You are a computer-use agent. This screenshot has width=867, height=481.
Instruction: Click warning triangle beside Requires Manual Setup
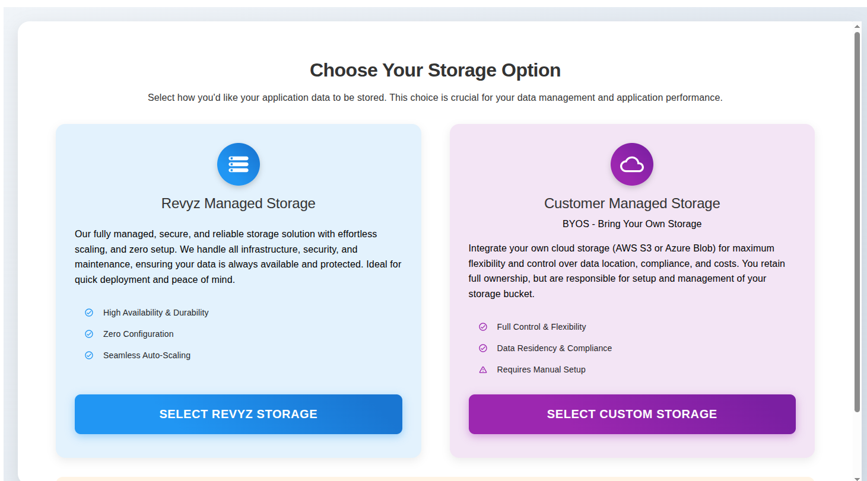(x=483, y=369)
